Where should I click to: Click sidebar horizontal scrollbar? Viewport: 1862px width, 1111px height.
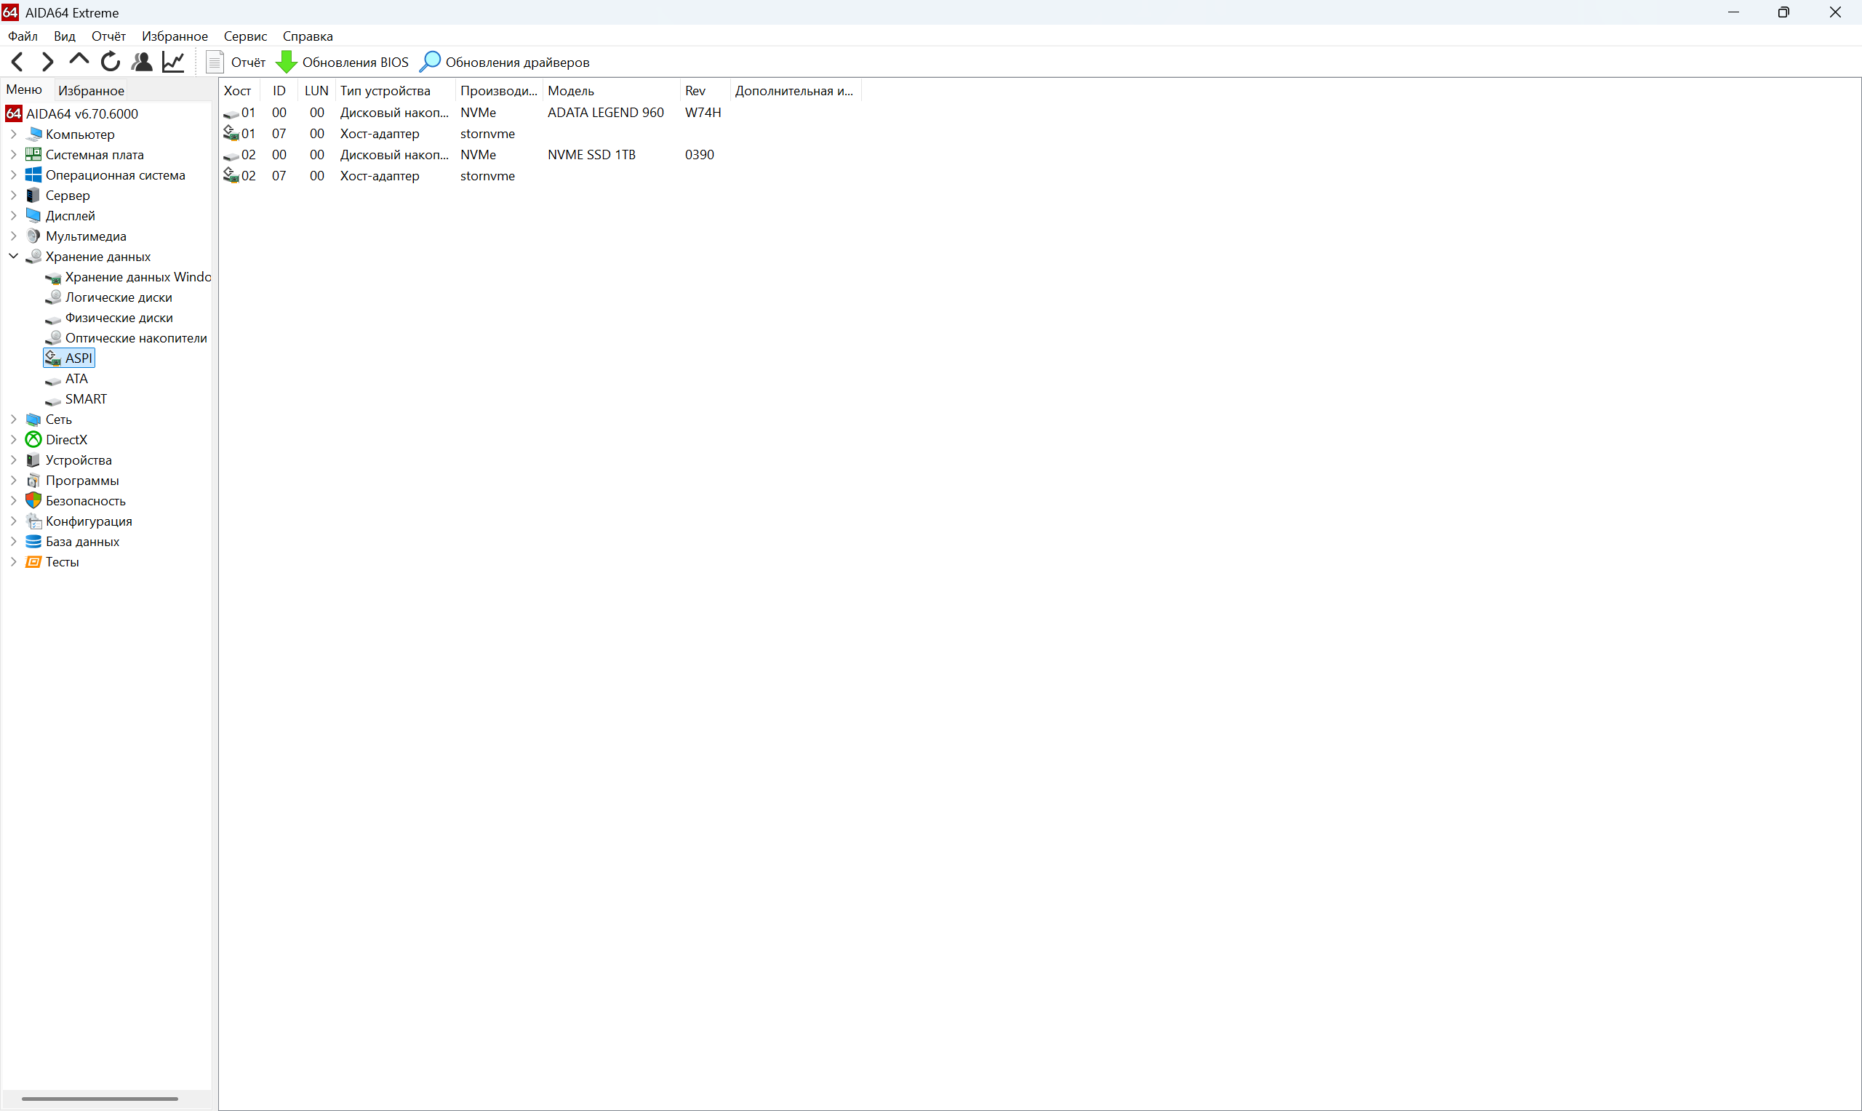click(100, 1098)
